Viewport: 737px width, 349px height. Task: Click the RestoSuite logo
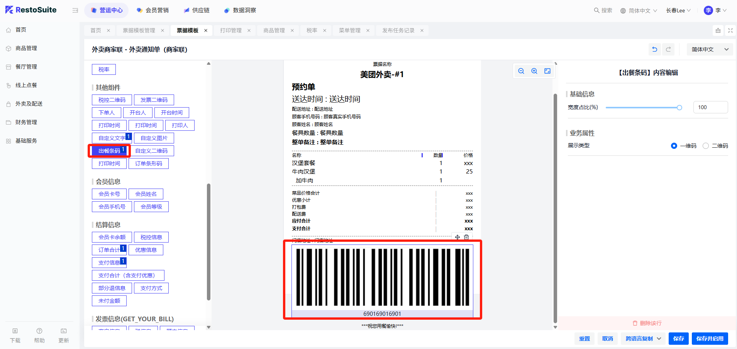[31, 10]
